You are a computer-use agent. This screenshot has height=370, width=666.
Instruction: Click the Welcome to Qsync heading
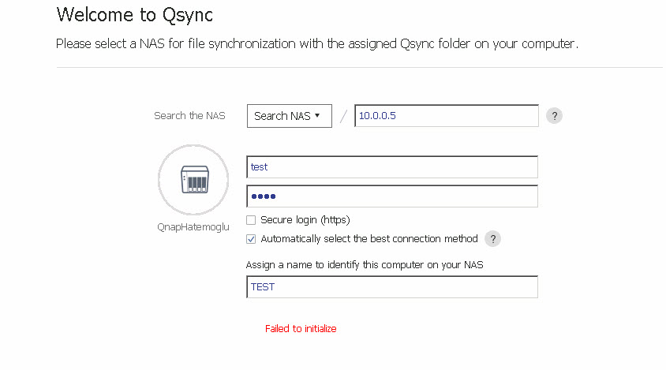click(135, 15)
